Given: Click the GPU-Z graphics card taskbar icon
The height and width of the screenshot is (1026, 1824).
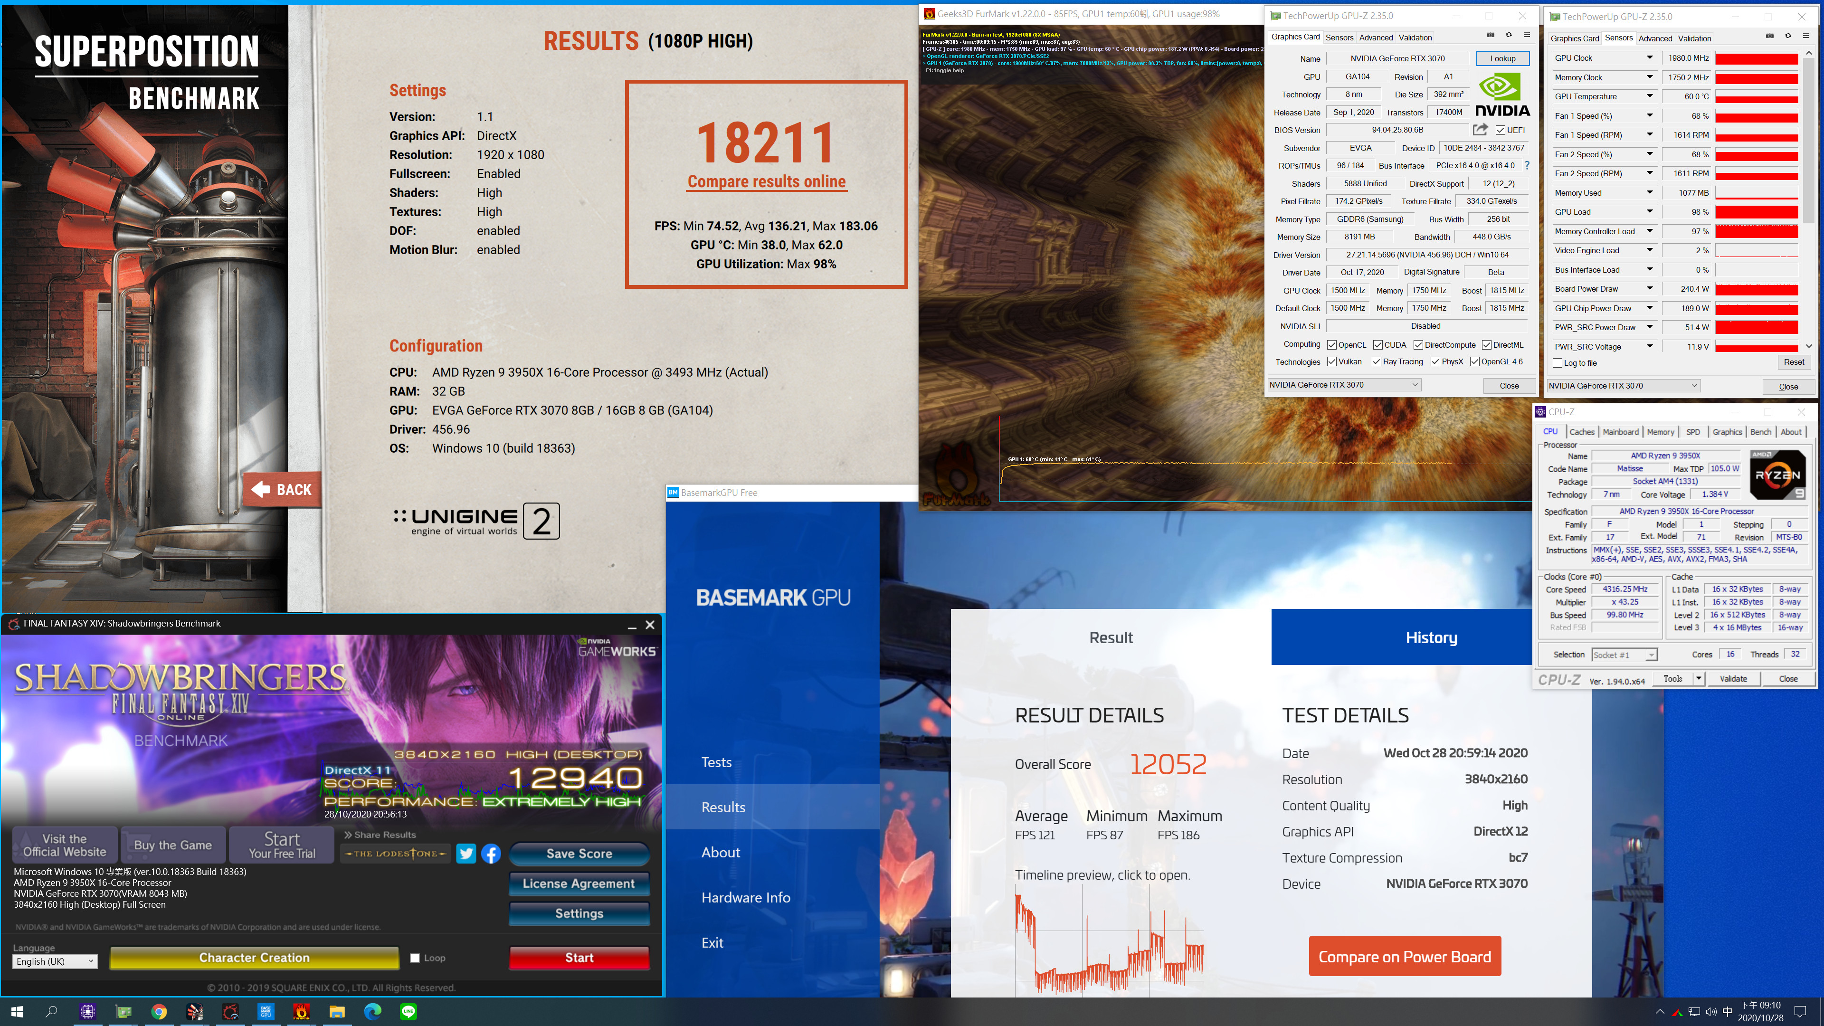Looking at the screenshot, I should click(123, 1012).
